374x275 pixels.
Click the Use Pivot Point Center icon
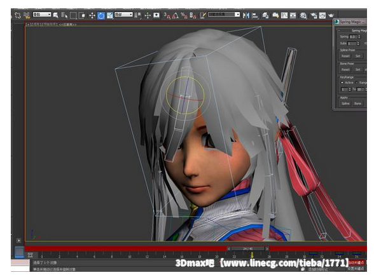(137, 15)
